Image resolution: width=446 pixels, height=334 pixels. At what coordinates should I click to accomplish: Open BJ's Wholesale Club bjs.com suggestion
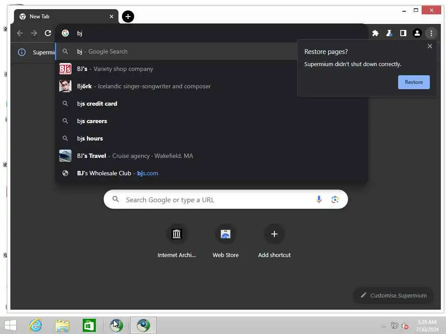(x=211, y=173)
